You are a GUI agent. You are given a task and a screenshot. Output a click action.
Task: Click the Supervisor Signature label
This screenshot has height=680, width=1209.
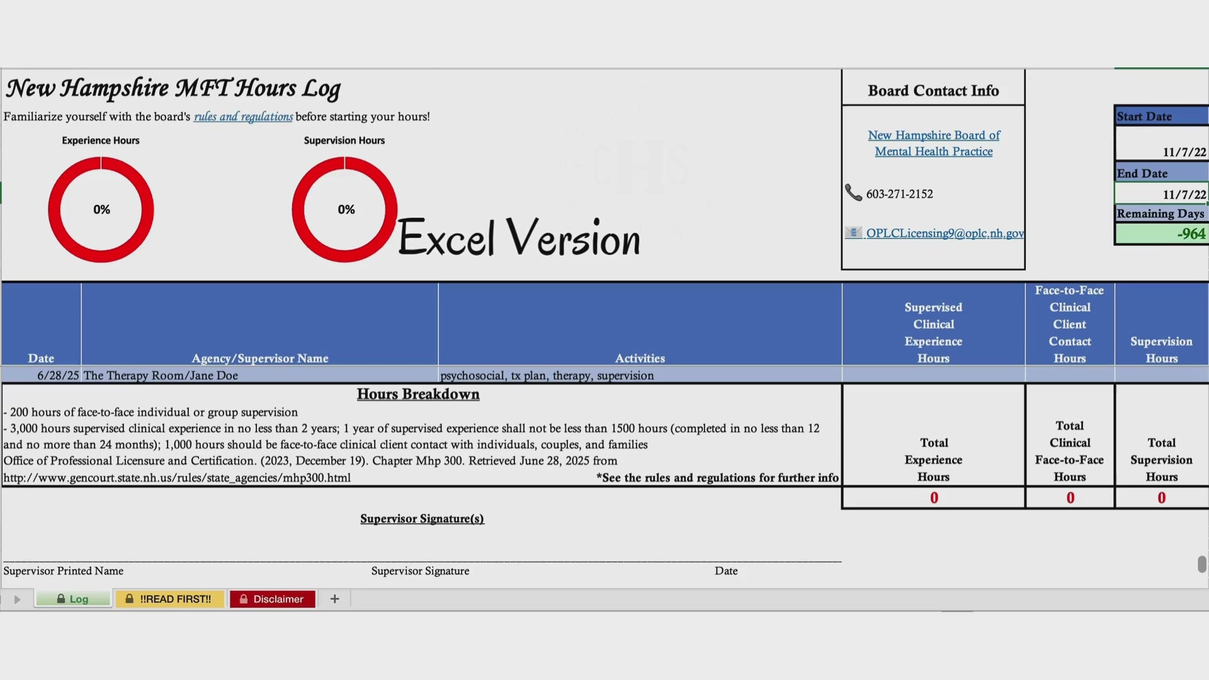[x=420, y=571]
